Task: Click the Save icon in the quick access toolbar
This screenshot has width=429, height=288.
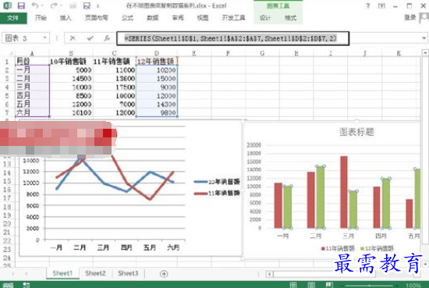Action: click(x=21, y=5)
